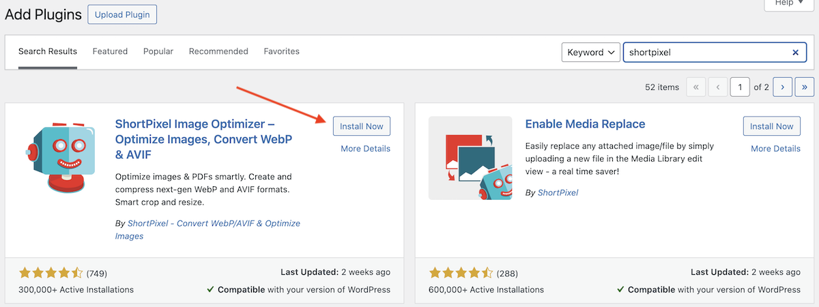Open the Recommended tab
819x307 pixels.
218,51
